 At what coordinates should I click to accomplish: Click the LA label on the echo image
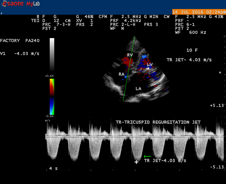tap(138, 88)
